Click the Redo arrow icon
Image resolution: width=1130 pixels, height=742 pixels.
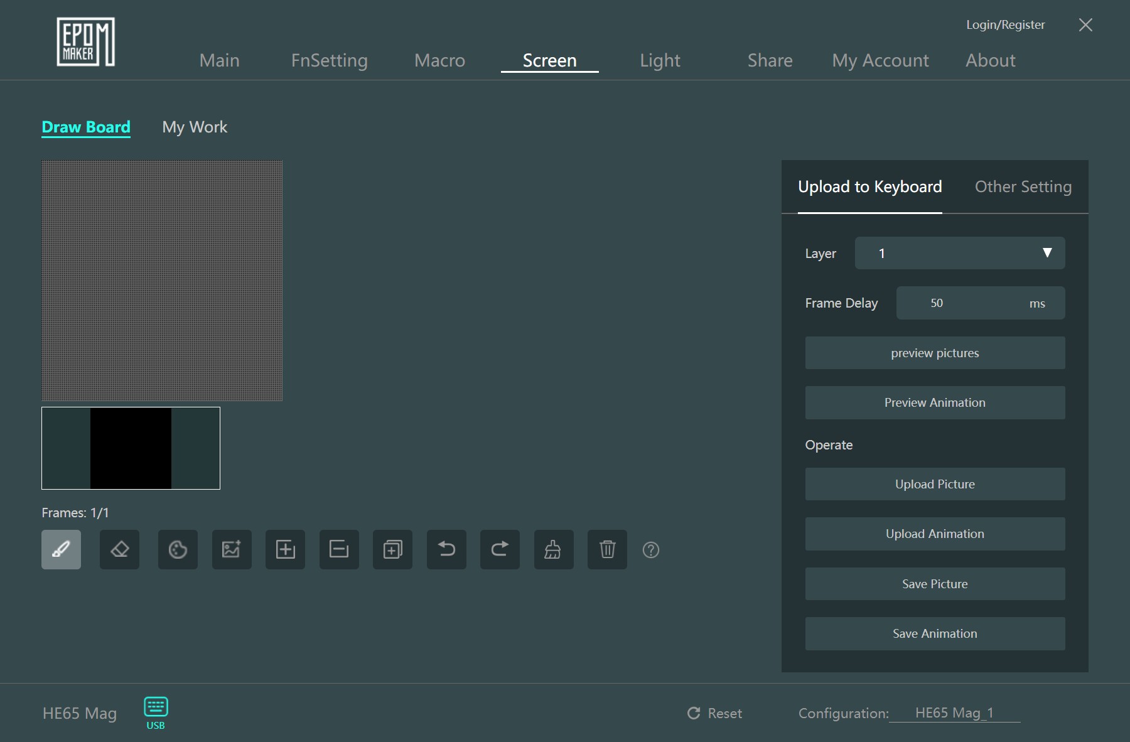coord(500,549)
